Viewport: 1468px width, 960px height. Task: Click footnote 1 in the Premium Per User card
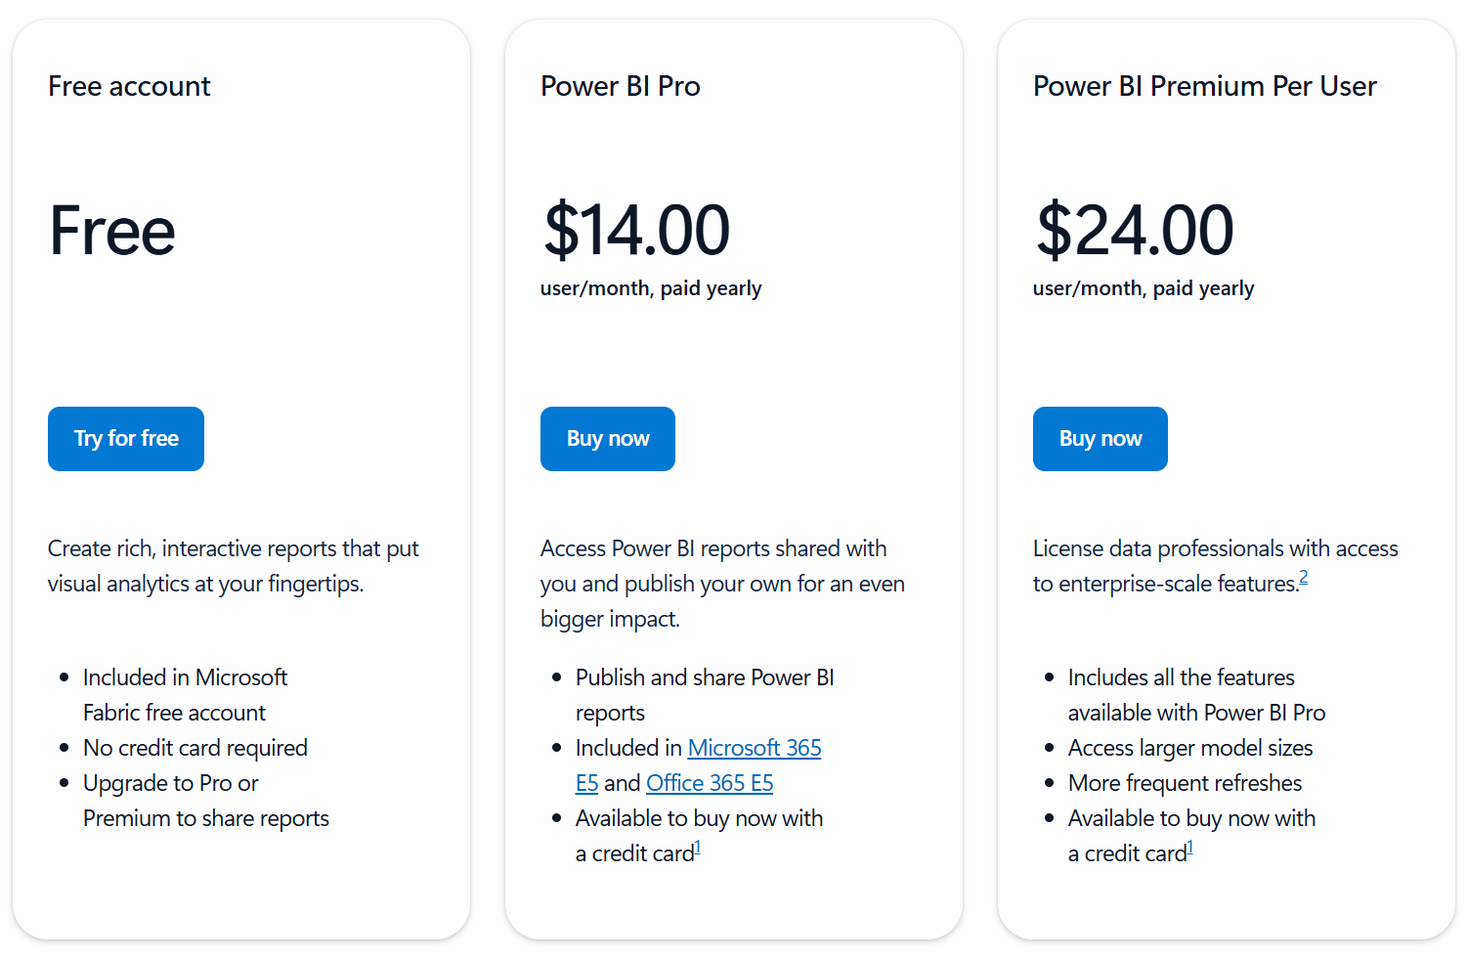click(x=1190, y=849)
